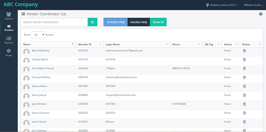Click Charles Martin's avatar picture
The height and width of the screenshot is (132, 266).
[x=26, y=61]
